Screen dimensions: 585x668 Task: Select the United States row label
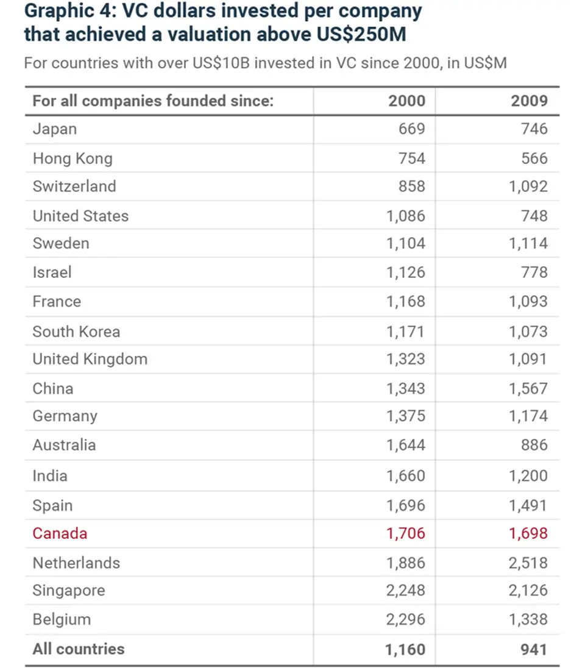(x=80, y=216)
